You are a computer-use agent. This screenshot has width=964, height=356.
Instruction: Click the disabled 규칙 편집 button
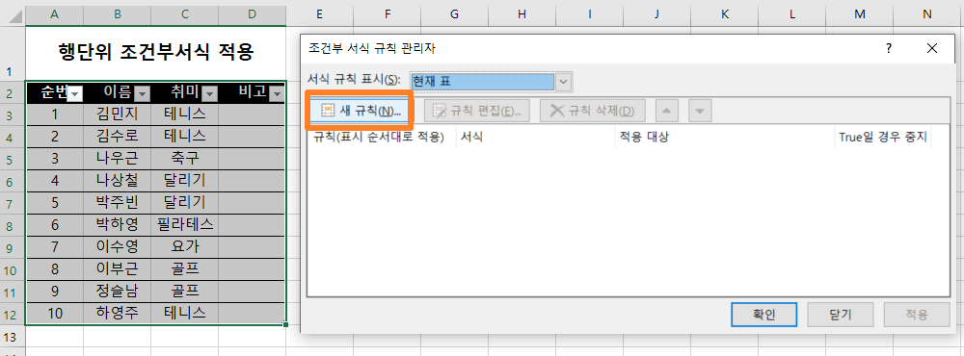pyautogui.click(x=478, y=111)
